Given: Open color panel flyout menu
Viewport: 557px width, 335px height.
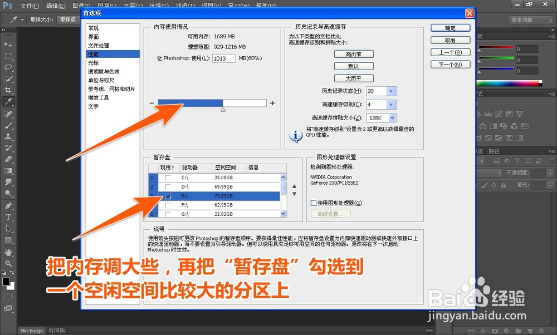Looking at the screenshot, I should [x=551, y=37].
